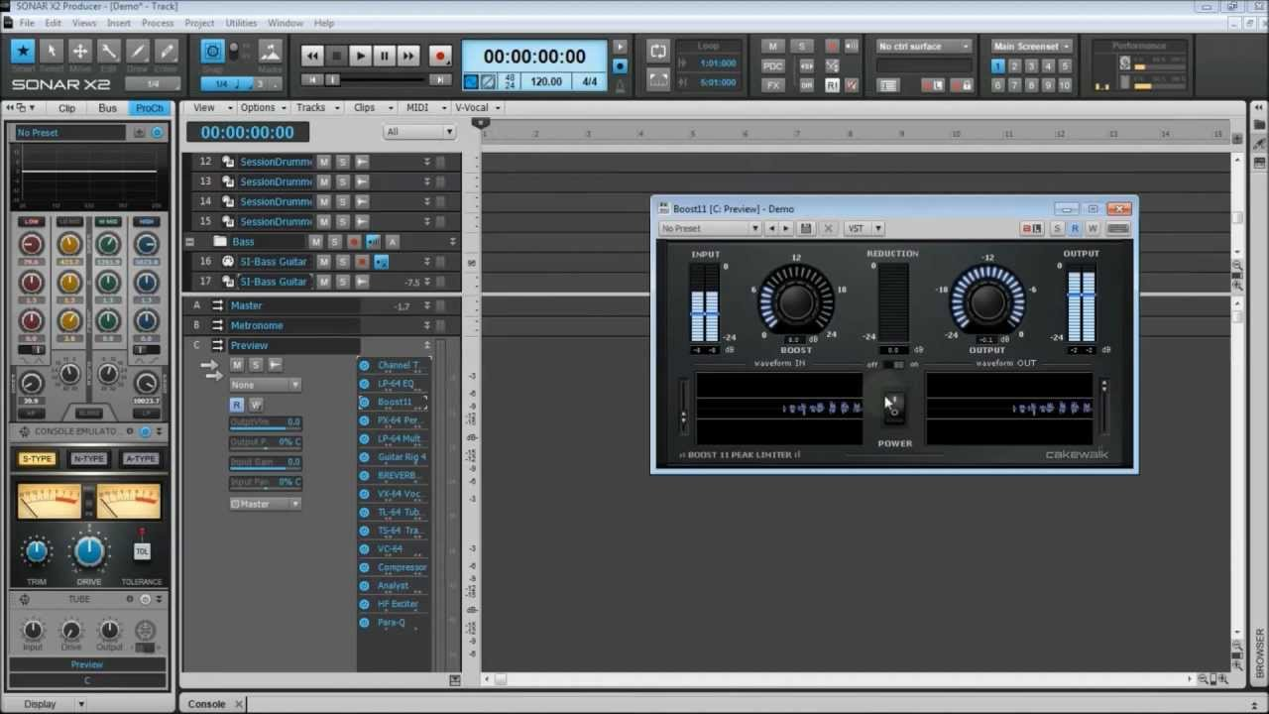Switch to the Bus inspector tab
The image size is (1269, 714).
[x=107, y=108]
